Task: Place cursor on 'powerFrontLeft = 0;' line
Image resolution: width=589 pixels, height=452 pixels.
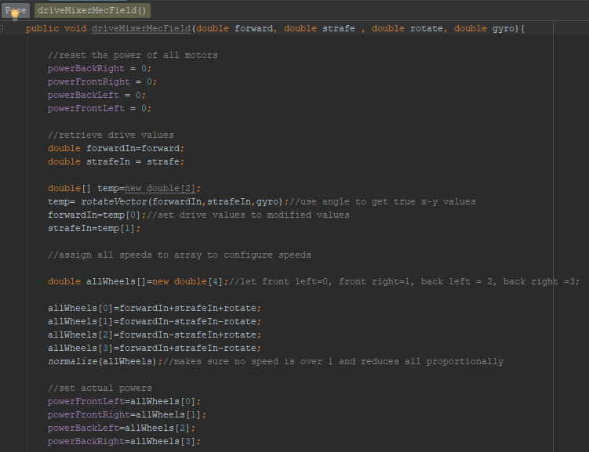Action: 100,108
